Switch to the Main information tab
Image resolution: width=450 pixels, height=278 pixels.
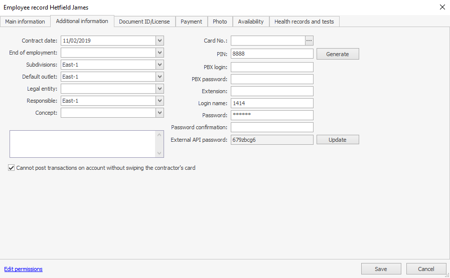click(x=25, y=22)
